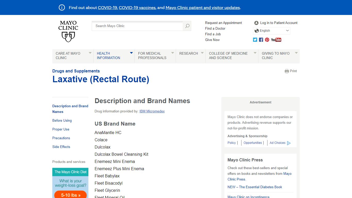Screen dimensions: 352x198
Task: Click the search magnifier icon
Action: 187,26
